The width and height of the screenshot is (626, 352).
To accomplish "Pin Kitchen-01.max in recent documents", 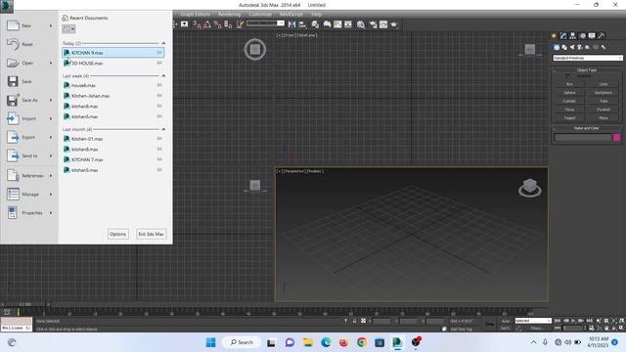I will (x=159, y=139).
